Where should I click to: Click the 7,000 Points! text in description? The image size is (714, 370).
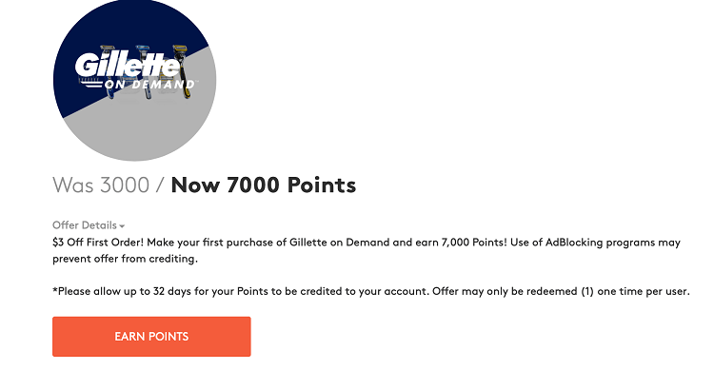(473, 243)
